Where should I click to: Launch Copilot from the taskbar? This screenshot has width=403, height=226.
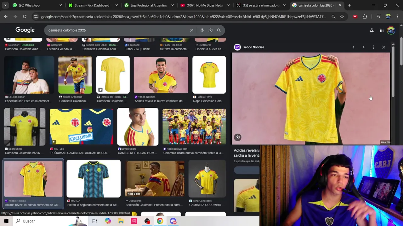(108, 221)
